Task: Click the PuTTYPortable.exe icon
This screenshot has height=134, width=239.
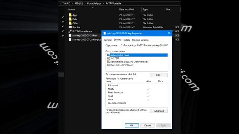Action: (70, 31)
